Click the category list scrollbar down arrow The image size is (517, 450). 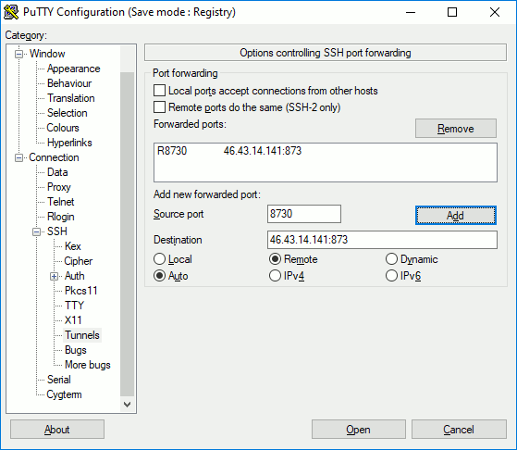tap(128, 405)
